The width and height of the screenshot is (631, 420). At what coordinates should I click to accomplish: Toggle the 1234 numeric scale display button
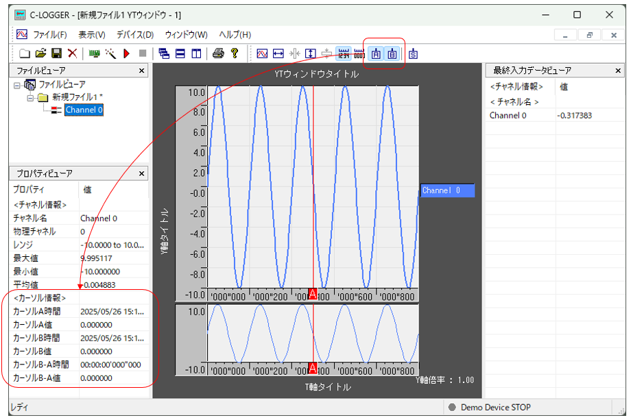click(x=344, y=53)
